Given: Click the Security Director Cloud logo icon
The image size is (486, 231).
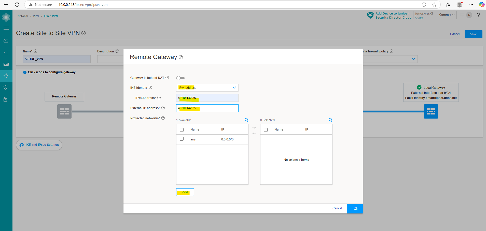Looking at the screenshot, I should click(370, 15).
